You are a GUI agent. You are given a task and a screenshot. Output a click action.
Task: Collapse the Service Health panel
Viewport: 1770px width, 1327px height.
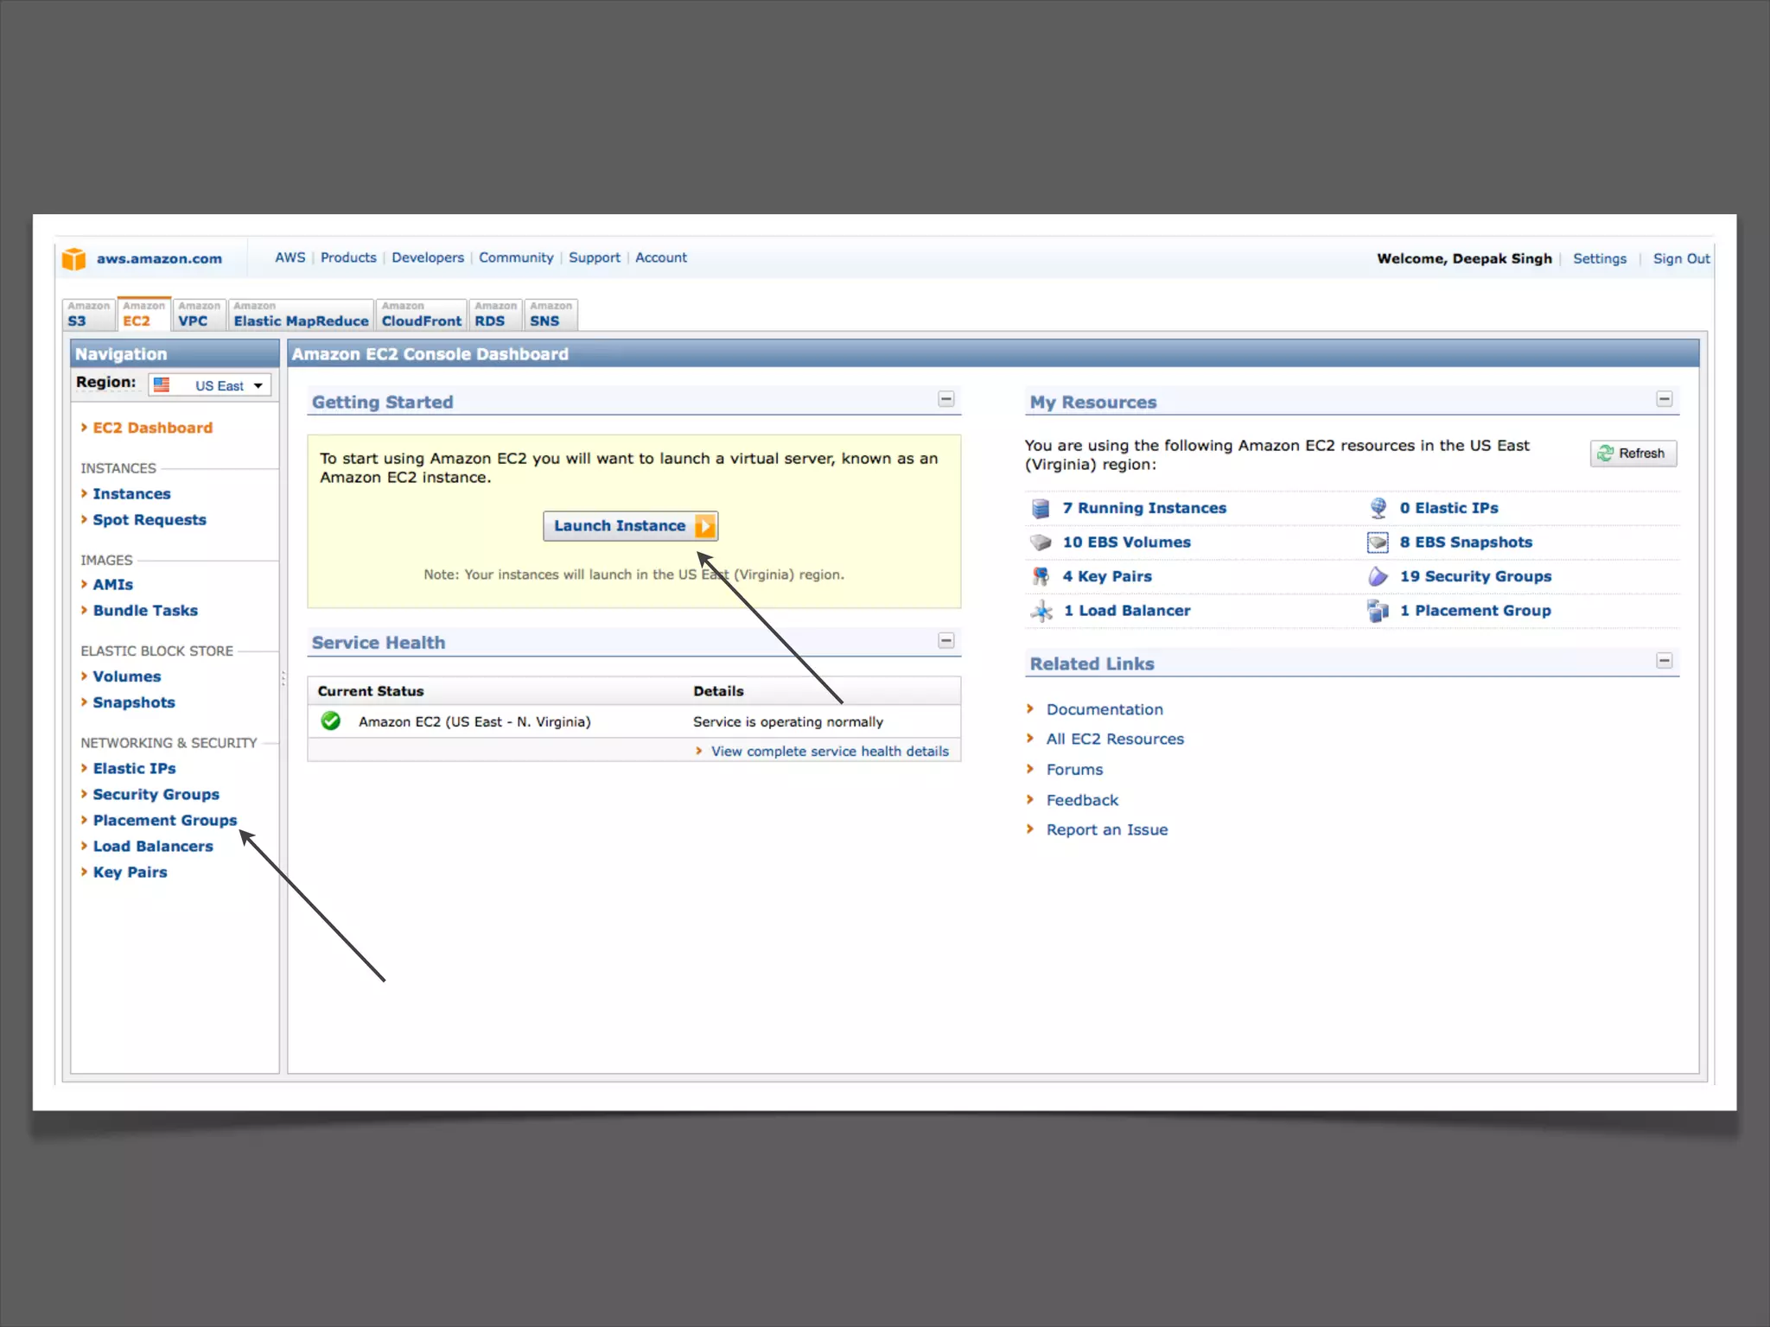coord(946,640)
